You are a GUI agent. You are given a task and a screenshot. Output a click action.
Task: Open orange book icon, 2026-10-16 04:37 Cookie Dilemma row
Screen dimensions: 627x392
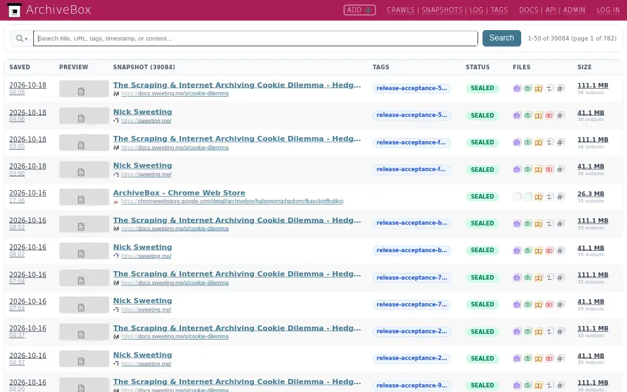click(x=538, y=332)
